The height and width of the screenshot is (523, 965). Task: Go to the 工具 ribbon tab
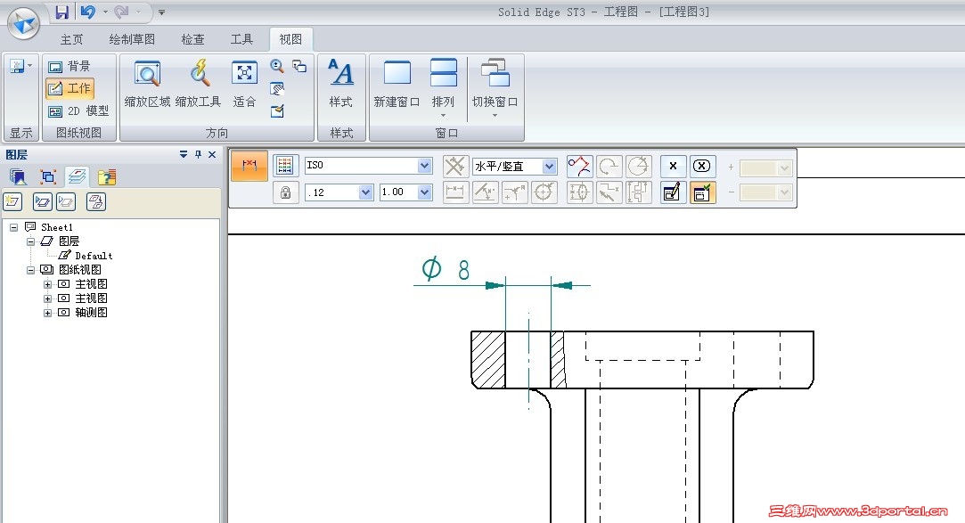click(241, 39)
